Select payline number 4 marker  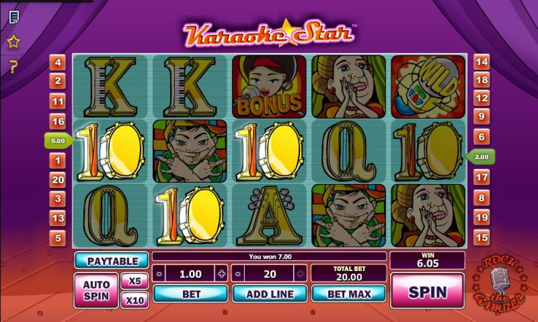point(58,63)
